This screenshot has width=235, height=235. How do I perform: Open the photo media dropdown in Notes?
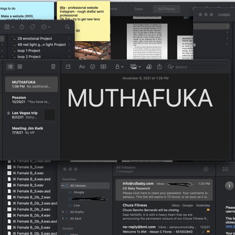tap(136, 67)
